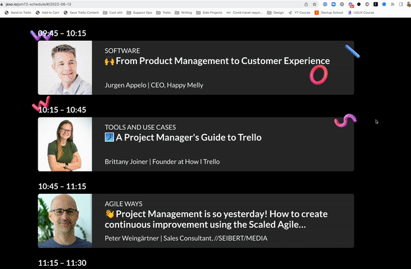Open the UI/UX Course bookmark
Image resolution: width=411 pixels, height=269 pixels.
click(361, 13)
